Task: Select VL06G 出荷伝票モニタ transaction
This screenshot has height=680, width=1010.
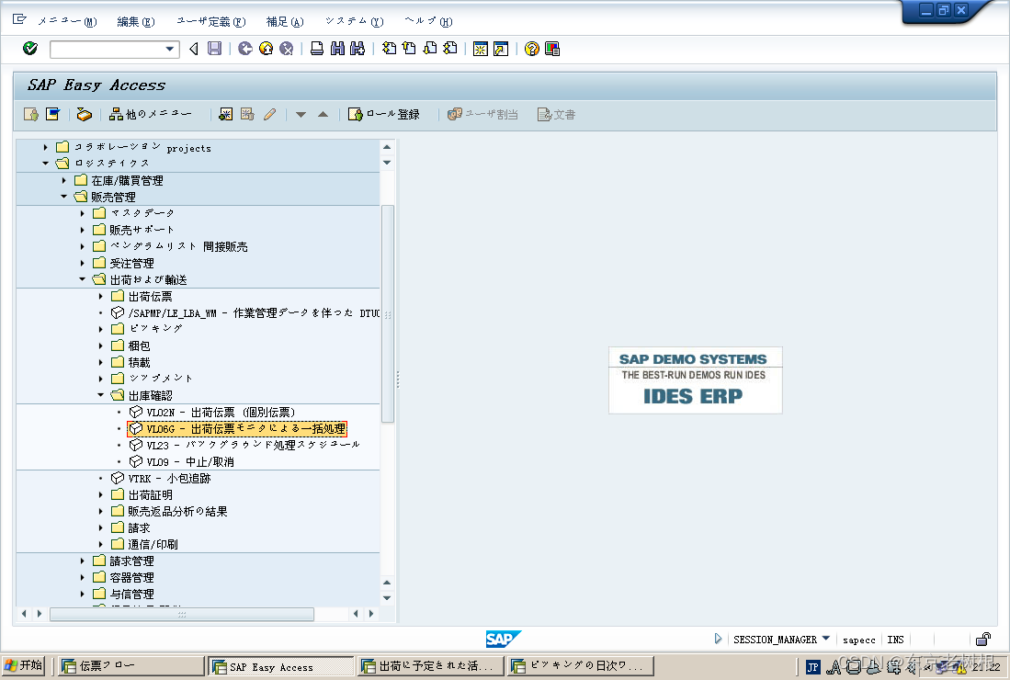Action: [237, 429]
